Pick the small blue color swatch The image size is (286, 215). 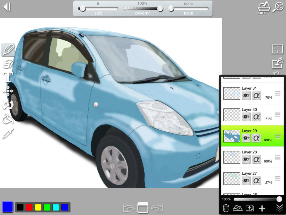pos(65,207)
